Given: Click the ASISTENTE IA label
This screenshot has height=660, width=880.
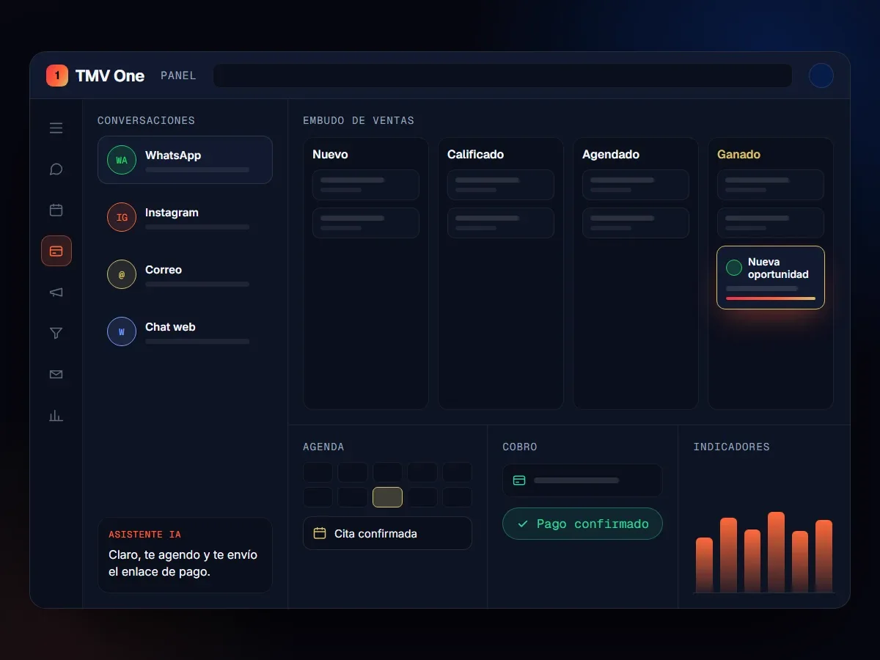Looking at the screenshot, I should pos(144,535).
